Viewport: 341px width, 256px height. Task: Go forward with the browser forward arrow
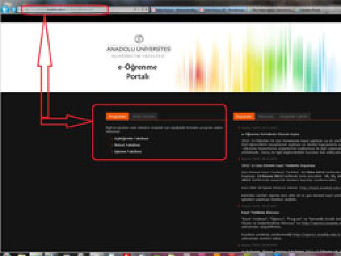click(14, 9)
